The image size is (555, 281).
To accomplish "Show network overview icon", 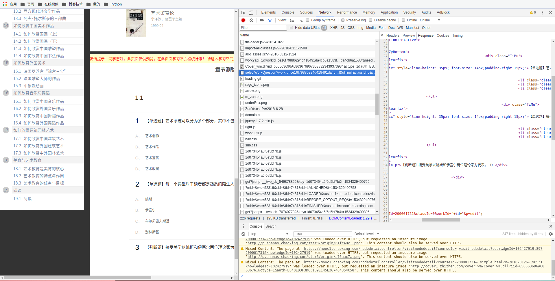I will click(300, 20).
